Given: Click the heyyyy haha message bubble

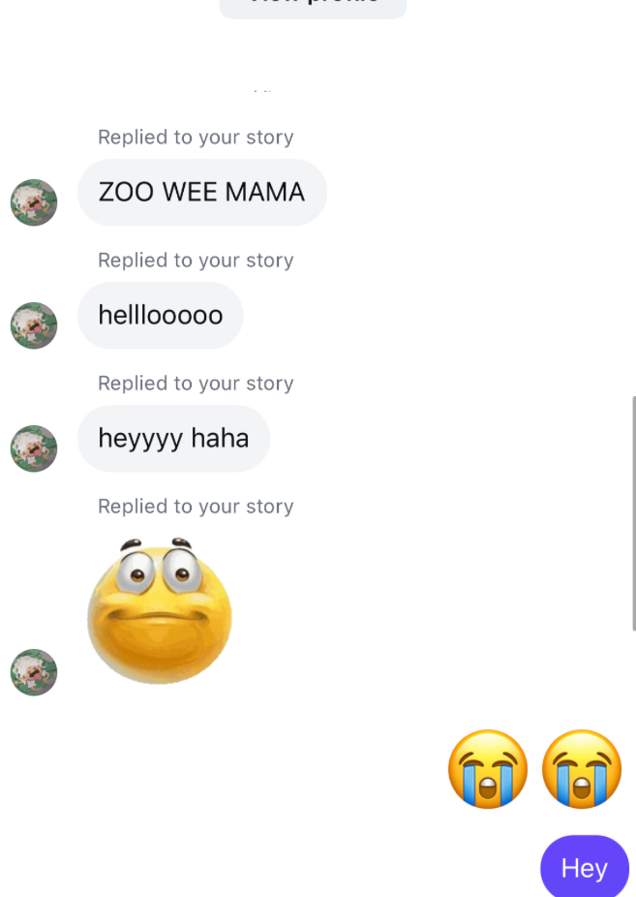Looking at the screenshot, I should [x=173, y=438].
